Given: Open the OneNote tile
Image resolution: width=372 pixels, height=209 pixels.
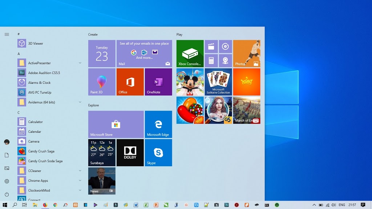Looking at the screenshot, I should click(158, 82).
